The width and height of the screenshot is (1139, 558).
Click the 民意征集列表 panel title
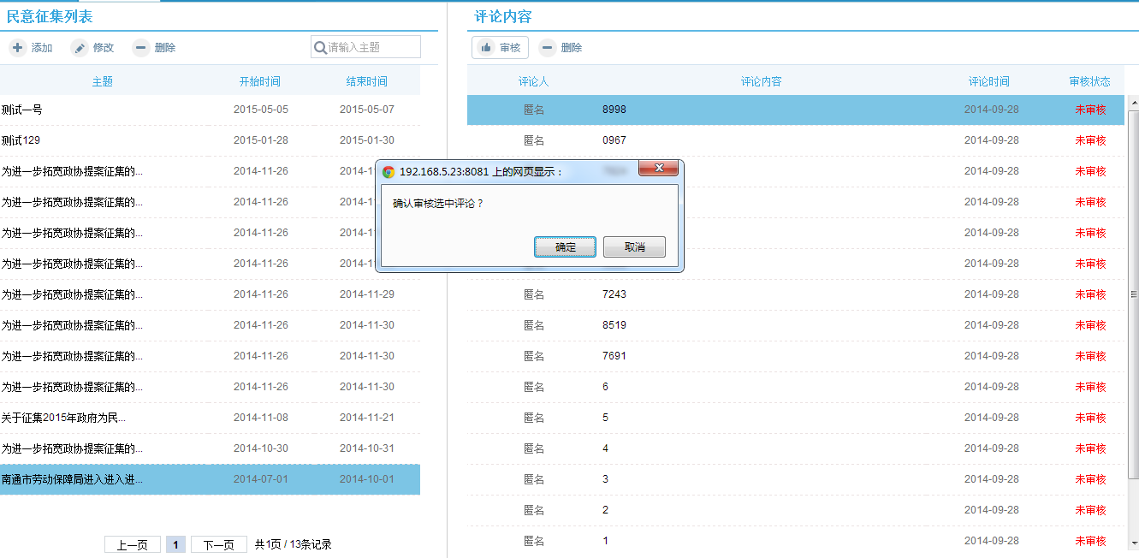(x=50, y=16)
